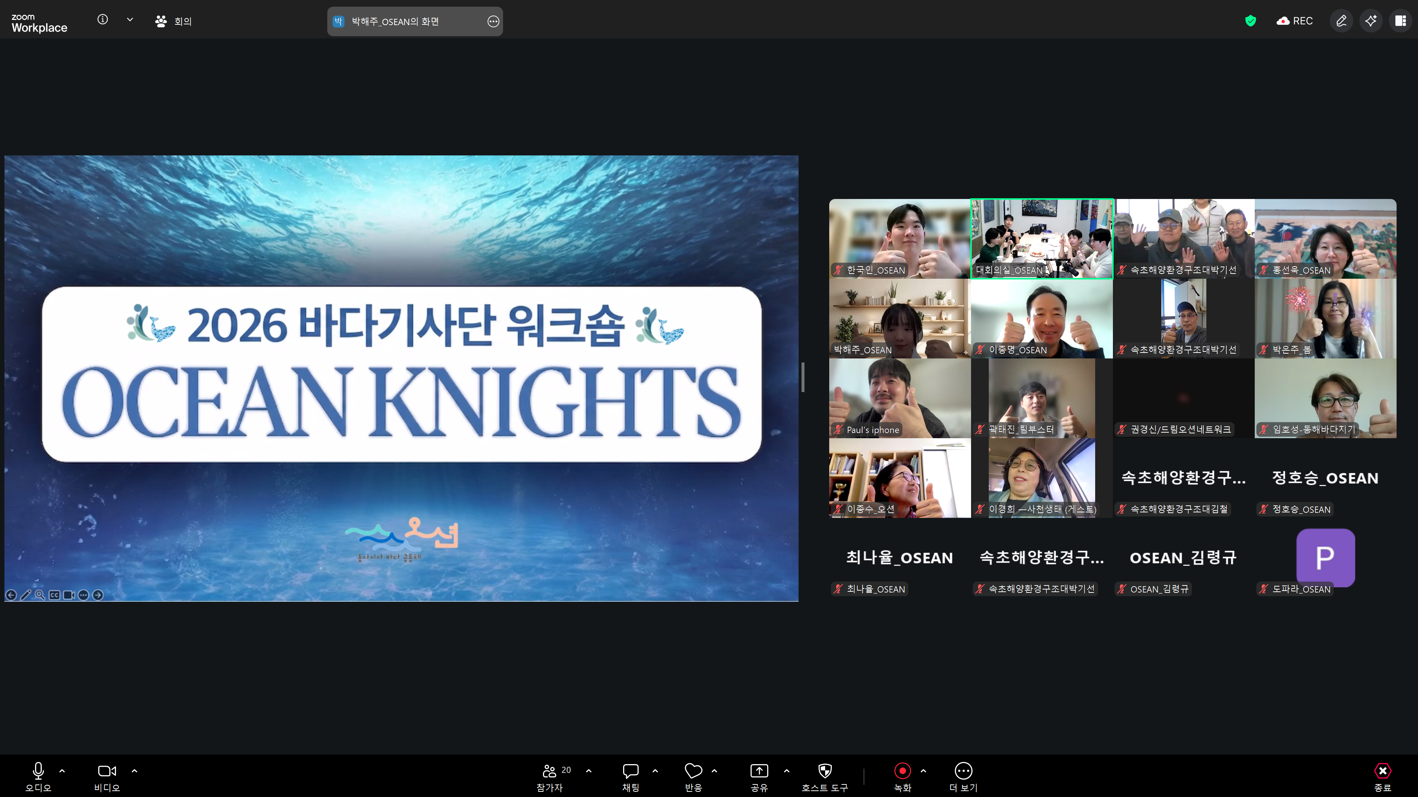Open the 더 보기 menu

coord(963,771)
